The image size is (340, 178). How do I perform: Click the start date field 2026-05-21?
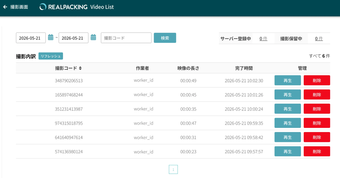[x=31, y=38]
